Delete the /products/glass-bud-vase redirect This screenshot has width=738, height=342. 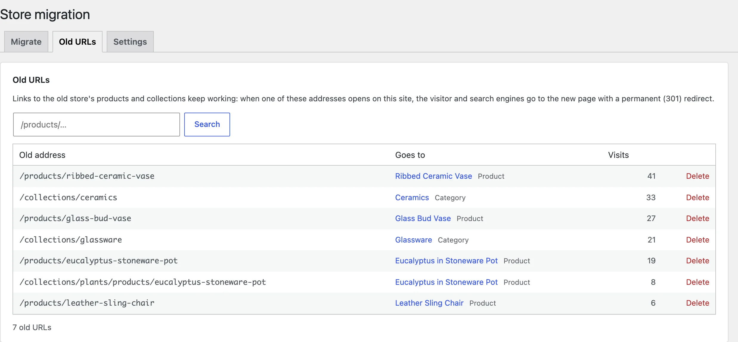click(697, 218)
